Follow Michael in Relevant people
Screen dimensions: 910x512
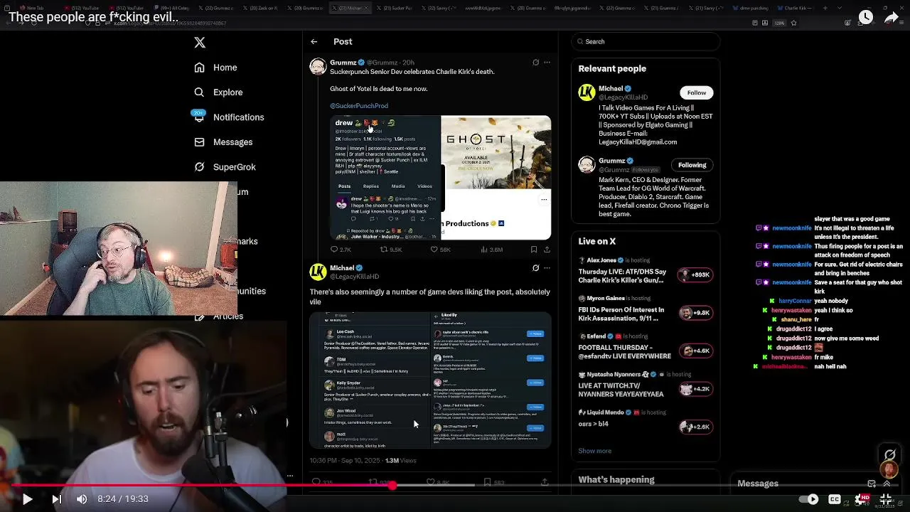697,93
